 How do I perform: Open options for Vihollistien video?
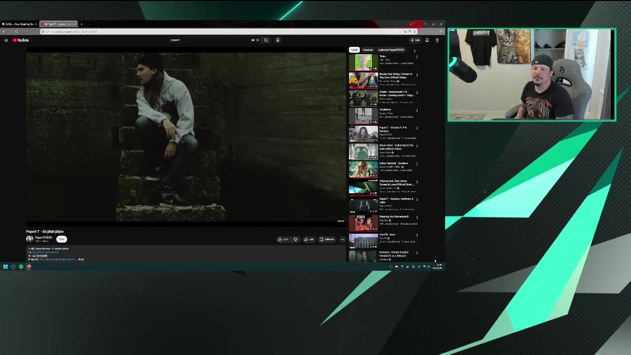click(417, 110)
